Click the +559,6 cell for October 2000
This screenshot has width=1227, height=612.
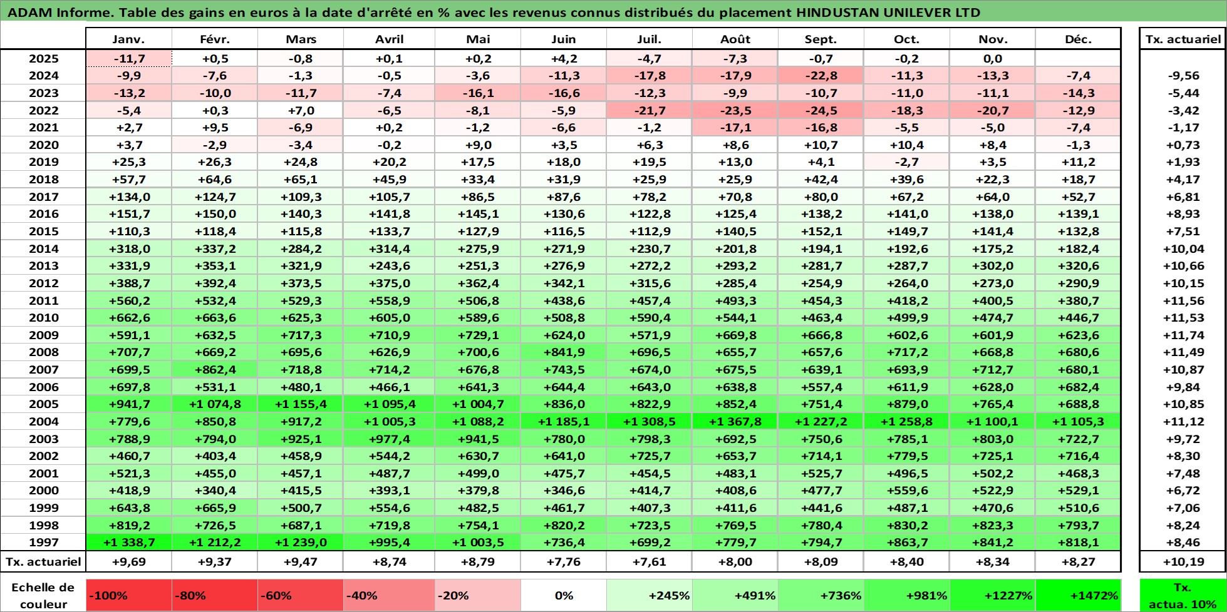coord(907,490)
